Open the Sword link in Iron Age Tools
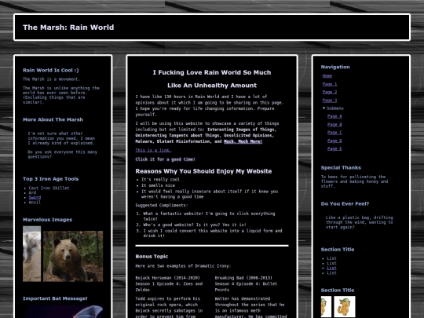The width and height of the screenshot is (424, 318). (x=35, y=197)
